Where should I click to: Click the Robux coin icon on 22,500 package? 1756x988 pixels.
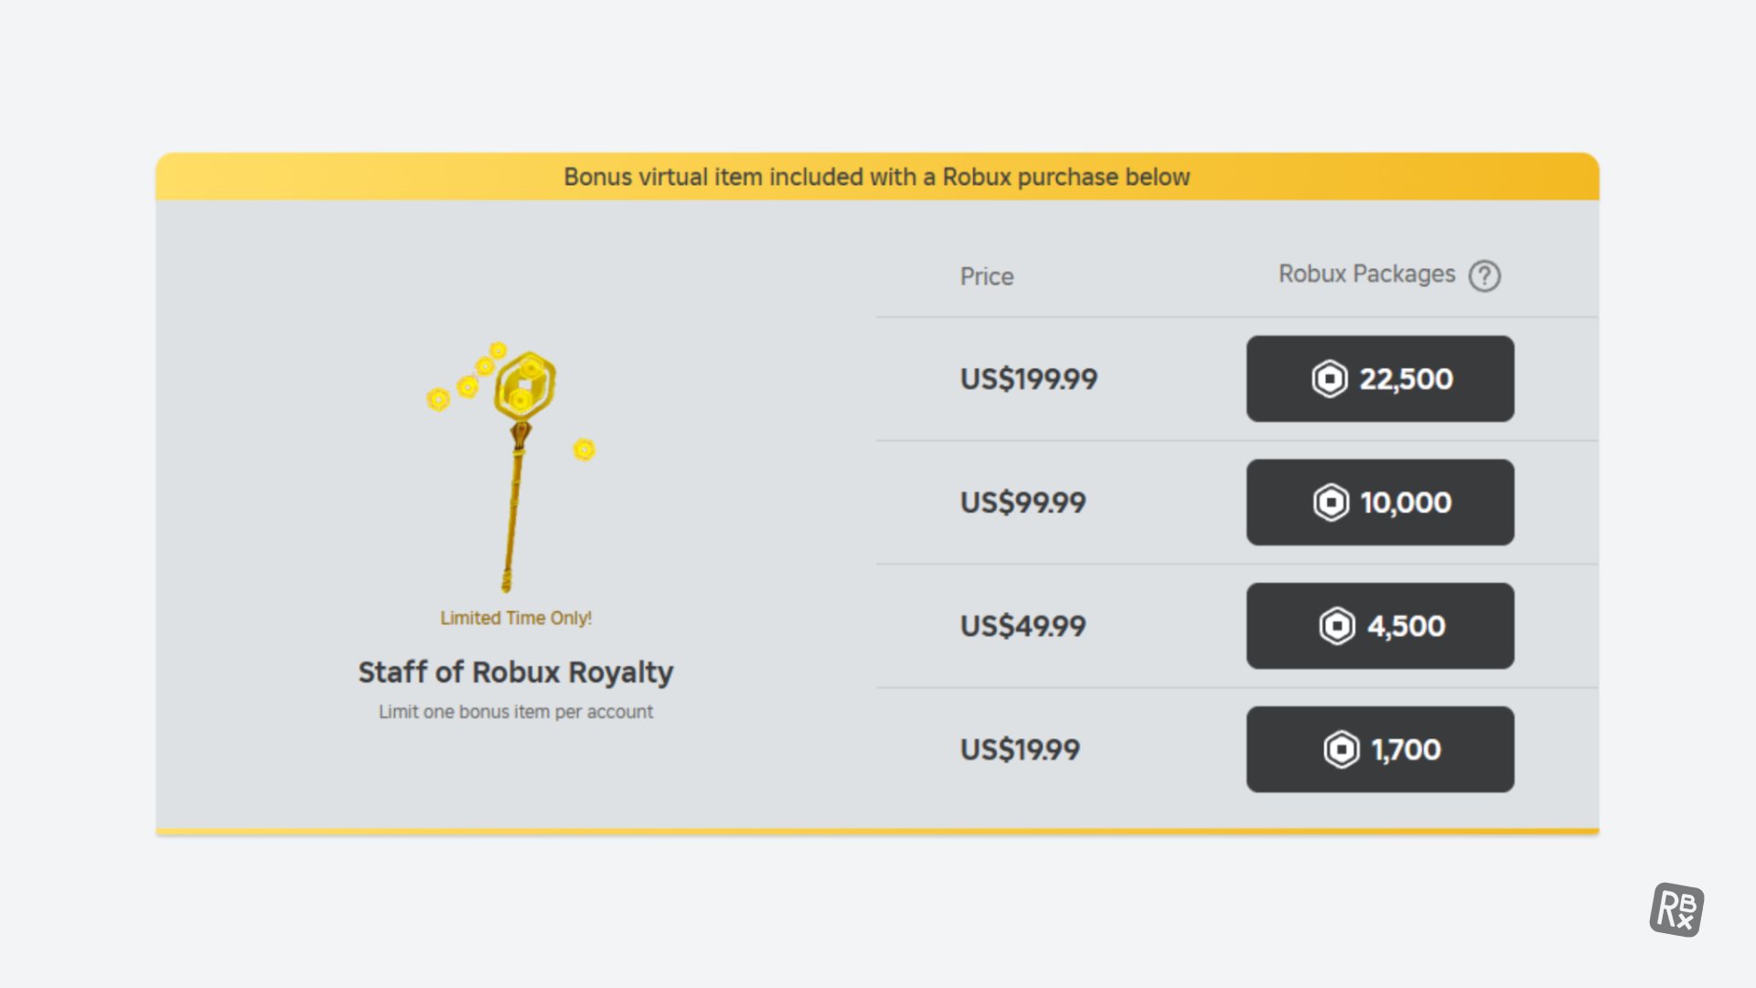click(1330, 379)
